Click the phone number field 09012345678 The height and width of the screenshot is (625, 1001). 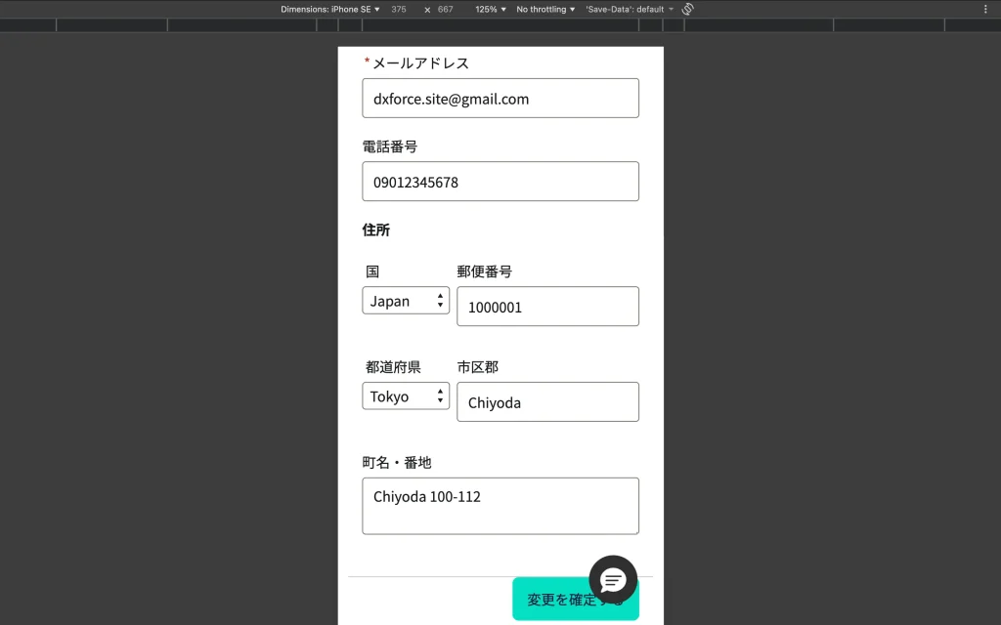(x=500, y=182)
